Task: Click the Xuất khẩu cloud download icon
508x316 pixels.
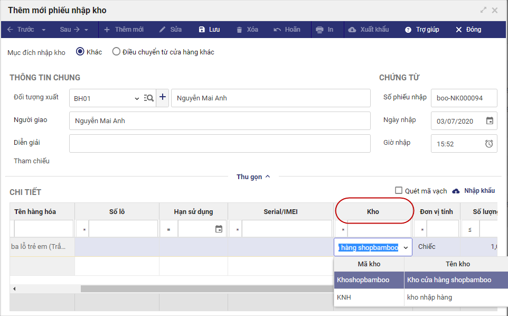Action: click(x=352, y=30)
